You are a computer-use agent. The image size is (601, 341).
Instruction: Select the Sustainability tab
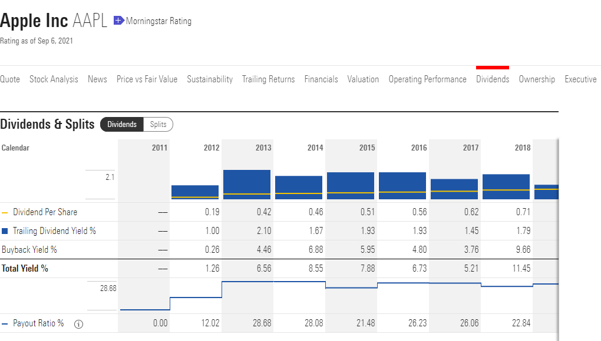(x=210, y=79)
